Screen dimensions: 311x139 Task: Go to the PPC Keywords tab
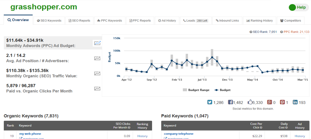point(110,21)
